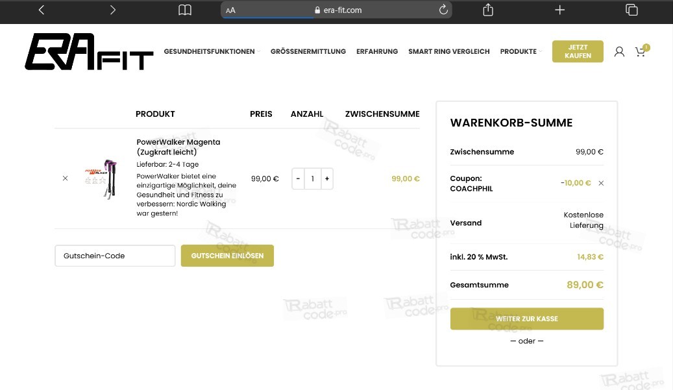Reload the page via the refresh icon
The image size is (673, 390).
[443, 9]
